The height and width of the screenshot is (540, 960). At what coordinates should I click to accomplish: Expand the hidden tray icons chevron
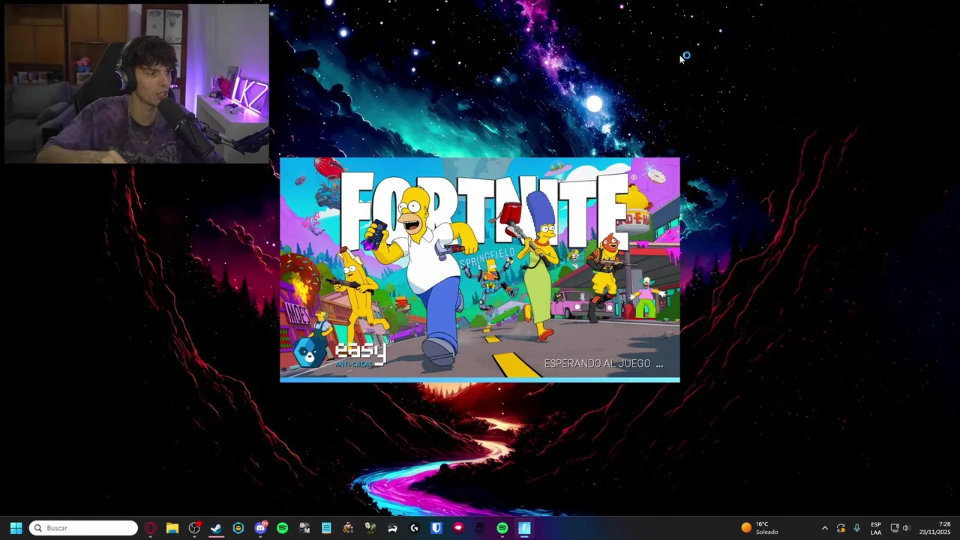coord(824,528)
